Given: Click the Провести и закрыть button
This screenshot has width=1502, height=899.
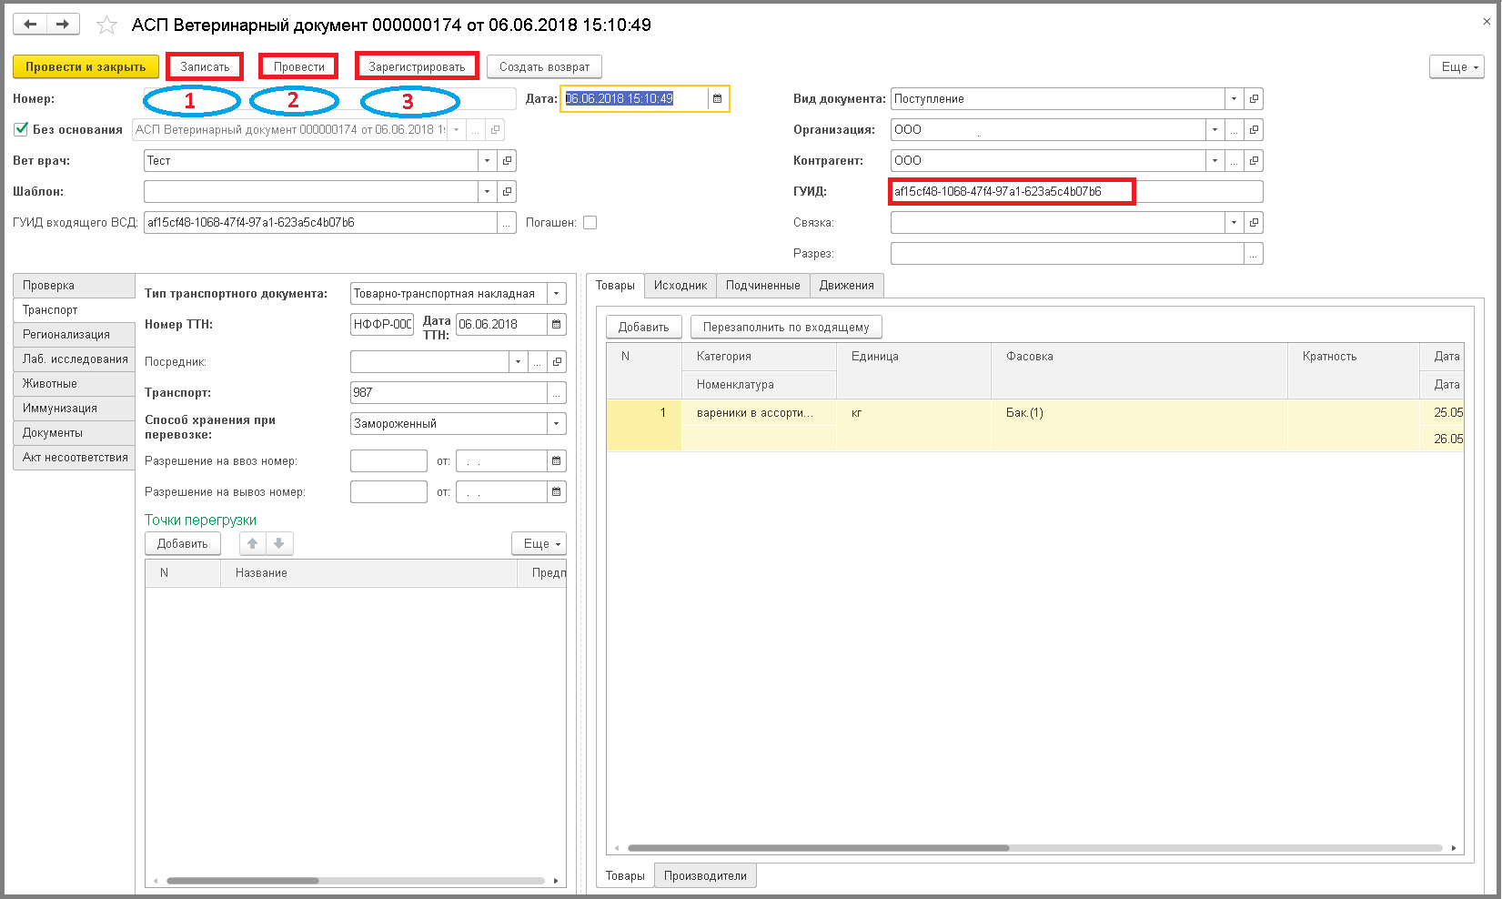Looking at the screenshot, I should point(86,66).
